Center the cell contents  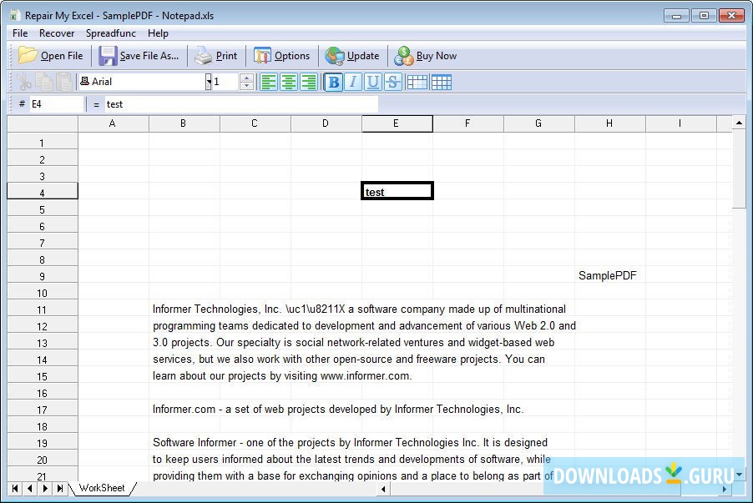288,81
